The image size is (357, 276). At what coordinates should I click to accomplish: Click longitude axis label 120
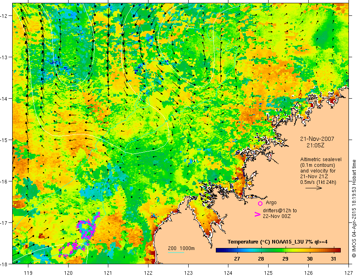click(68, 273)
